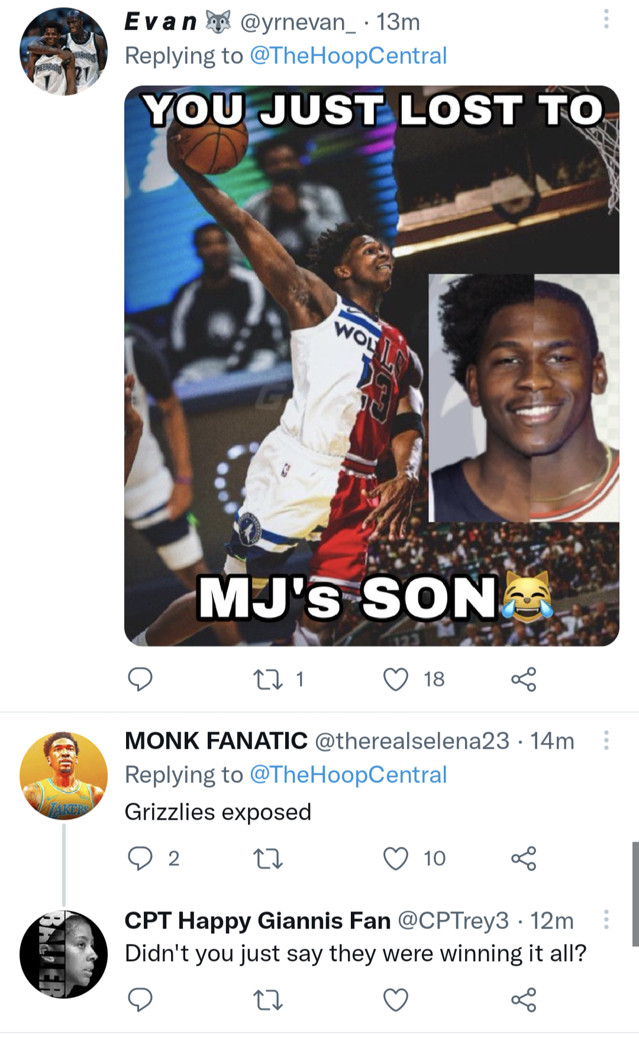The width and height of the screenshot is (639, 1038).
Task: Retweet CPT Happy Giannis Fan's tweet
Action: 268,1000
